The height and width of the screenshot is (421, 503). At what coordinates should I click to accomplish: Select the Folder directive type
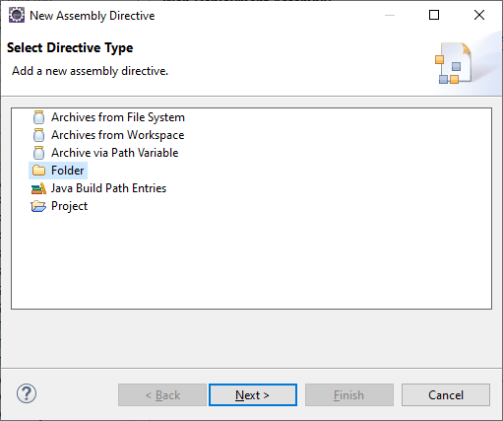point(68,171)
